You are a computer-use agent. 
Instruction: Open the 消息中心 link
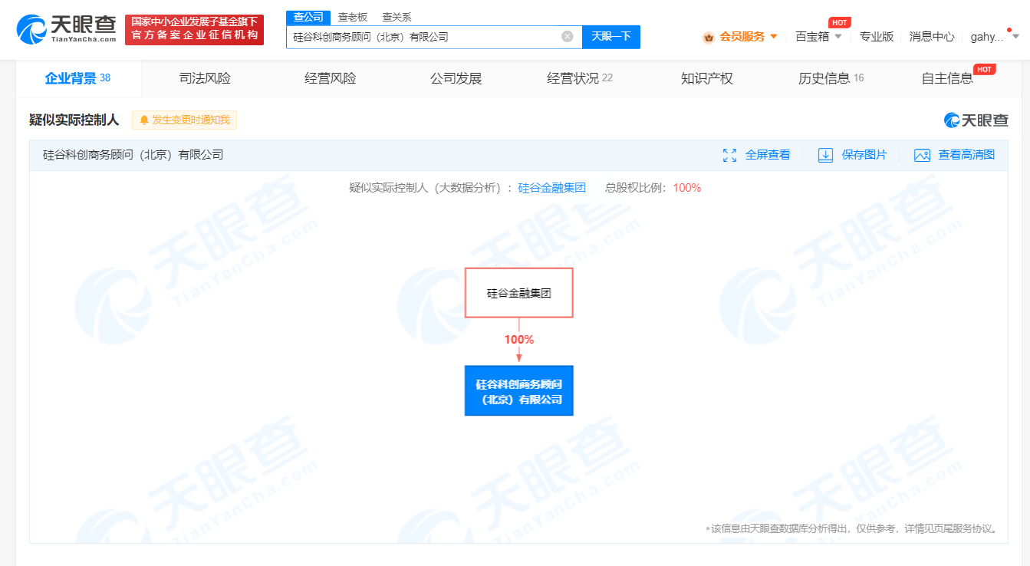[932, 36]
